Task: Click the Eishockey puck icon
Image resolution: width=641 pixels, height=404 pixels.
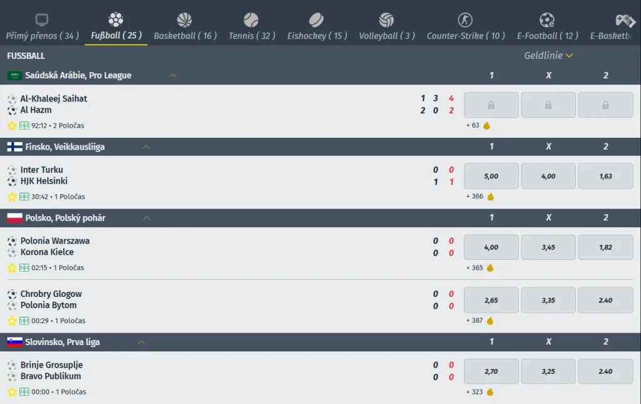Action: point(316,19)
